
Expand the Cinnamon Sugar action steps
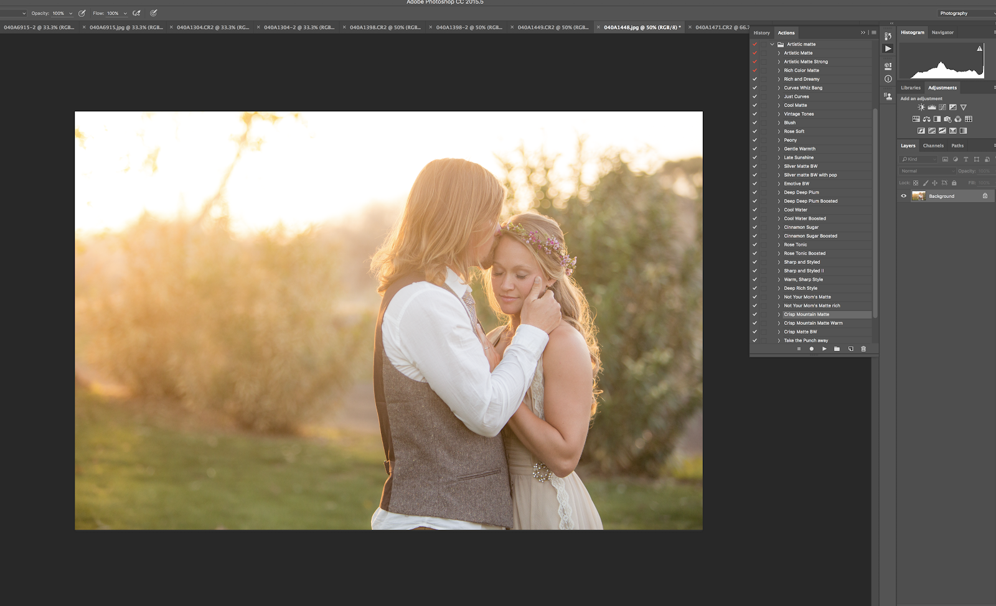coord(779,227)
